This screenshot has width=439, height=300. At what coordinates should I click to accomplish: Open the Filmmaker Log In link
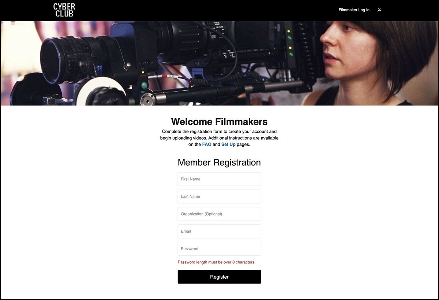[x=354, y=10]
